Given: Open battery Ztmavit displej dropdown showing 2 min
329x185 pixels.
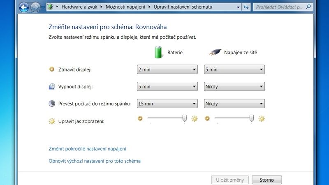Looking at the screenshot, I should [x=167, y=69].
